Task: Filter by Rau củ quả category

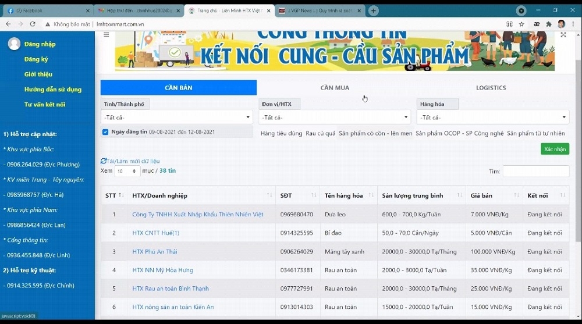Action: pyautogui.click(x=320, y=133)
